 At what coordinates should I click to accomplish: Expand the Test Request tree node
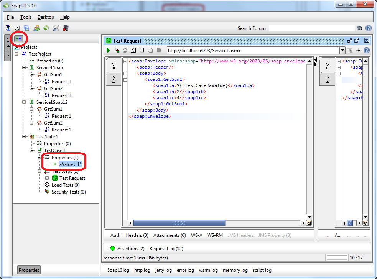tap(47, 178)
